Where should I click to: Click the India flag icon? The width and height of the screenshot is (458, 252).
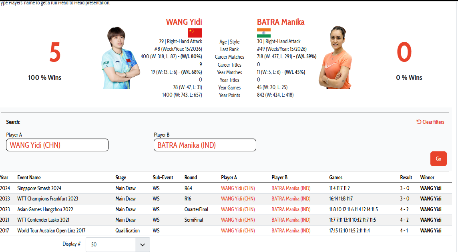click(x=264, y=33)
